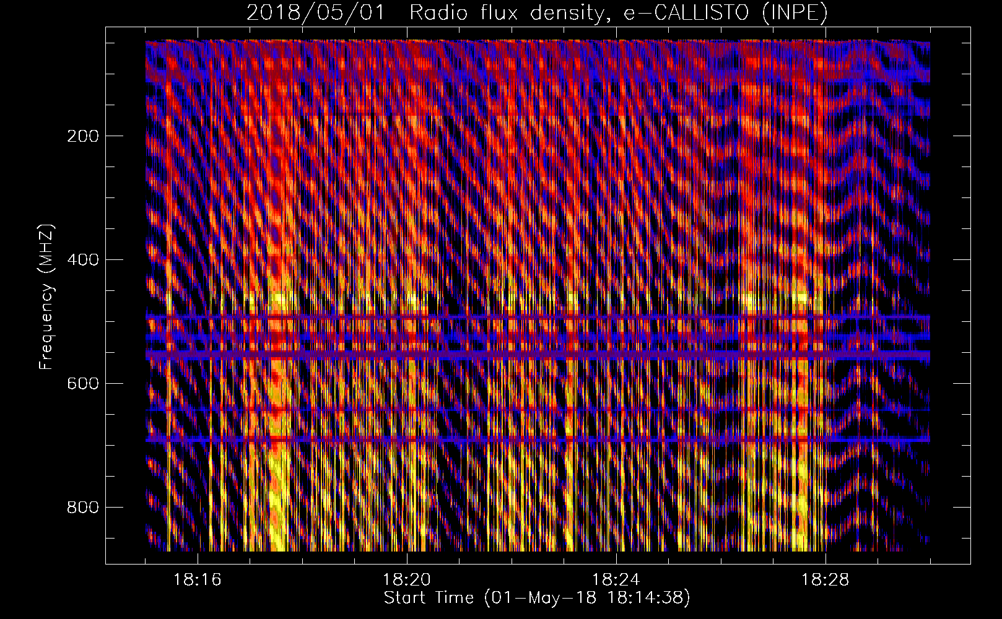Click the 800 frequency tick label
This screenshot has width=1002, height=619.
pyautogui.click(x=83, y=507)
